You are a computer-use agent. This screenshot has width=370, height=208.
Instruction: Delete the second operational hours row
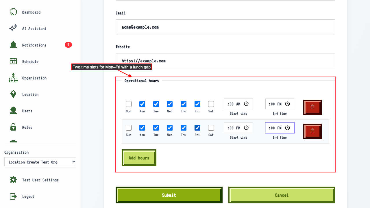(x=312, y=131)
